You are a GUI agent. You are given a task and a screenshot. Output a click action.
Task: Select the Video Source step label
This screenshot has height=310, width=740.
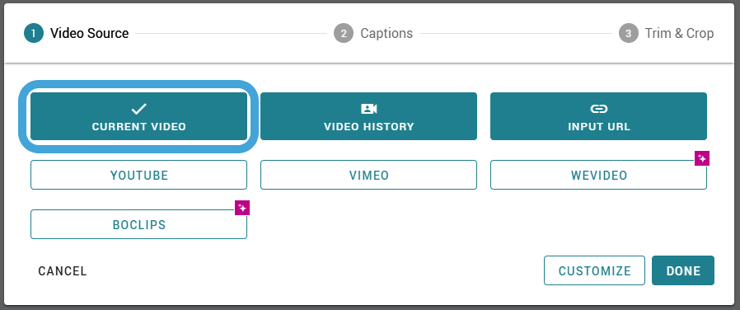coord(89,34)
